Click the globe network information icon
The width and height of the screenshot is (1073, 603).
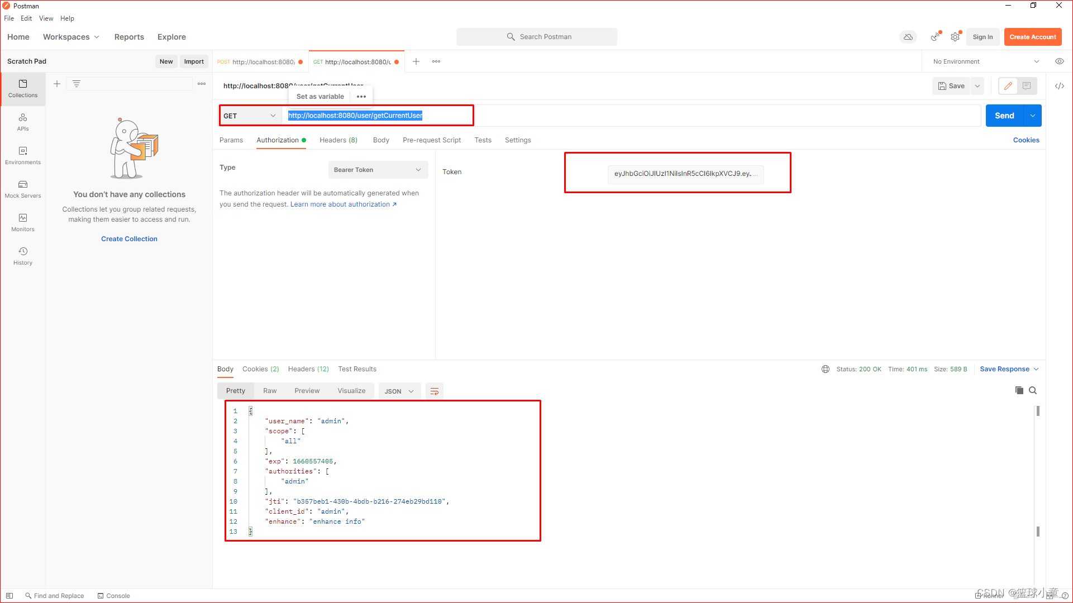826,369
